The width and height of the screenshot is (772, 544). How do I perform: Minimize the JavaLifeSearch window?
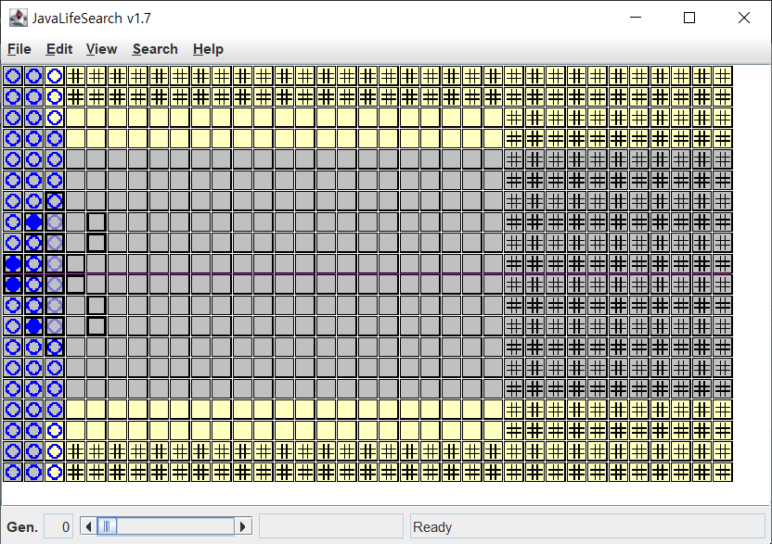click(x=636, y=18)
